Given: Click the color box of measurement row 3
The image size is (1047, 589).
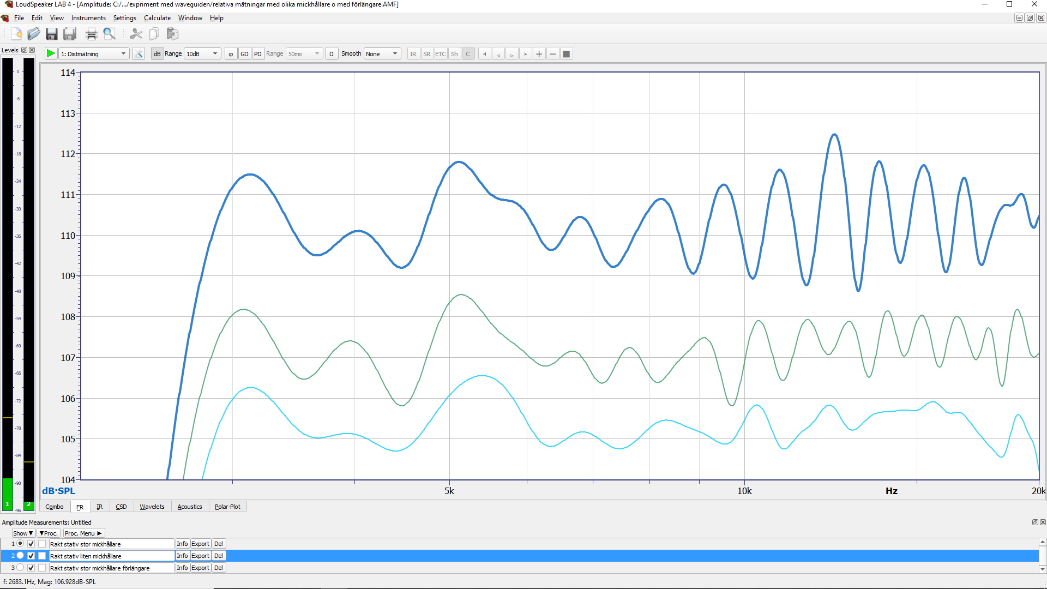Looking at the screenshot, I should [42, 568].
